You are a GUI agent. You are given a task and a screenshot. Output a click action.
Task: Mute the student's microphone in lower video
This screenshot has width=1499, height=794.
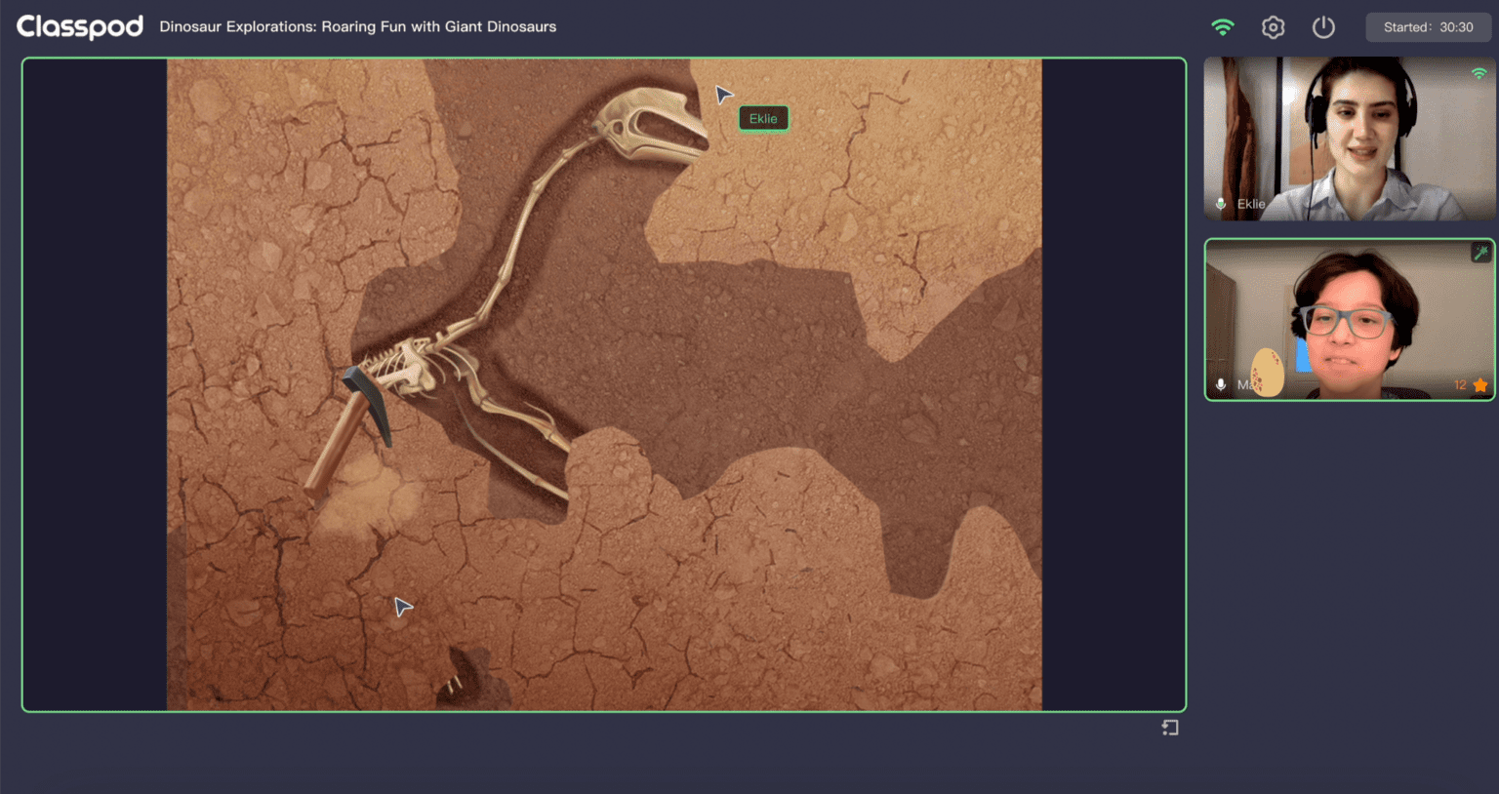tap(1221, 385)
